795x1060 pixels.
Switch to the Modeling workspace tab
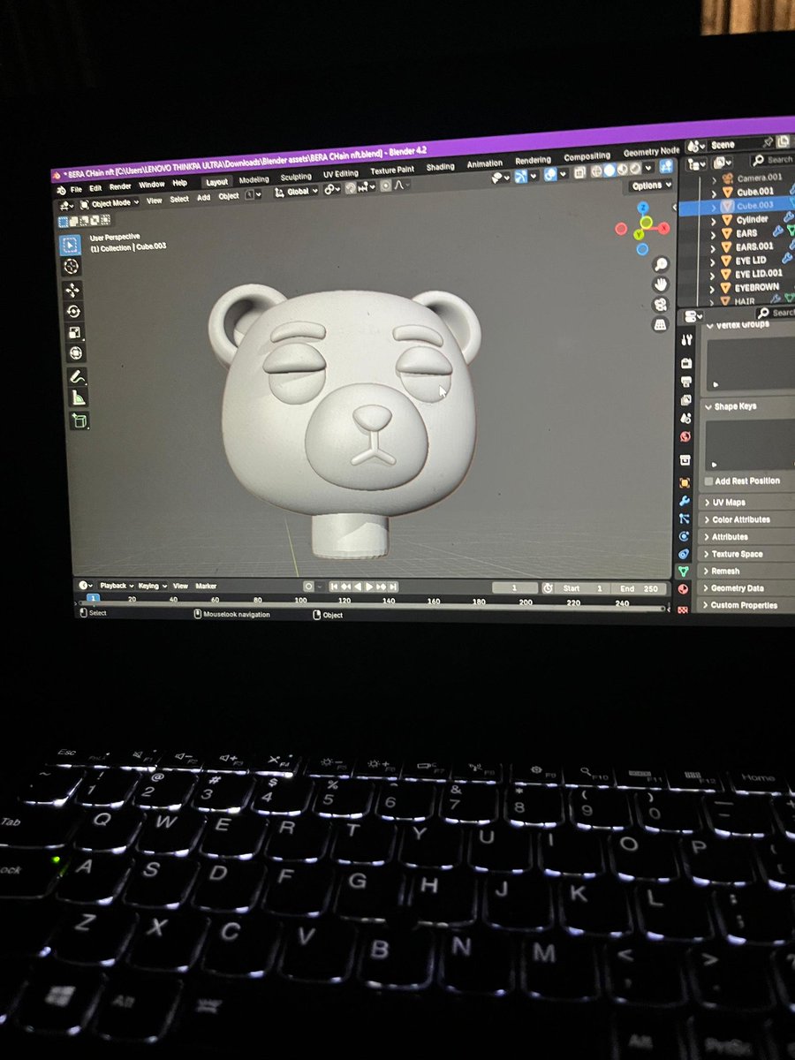(x=254, y=179)
